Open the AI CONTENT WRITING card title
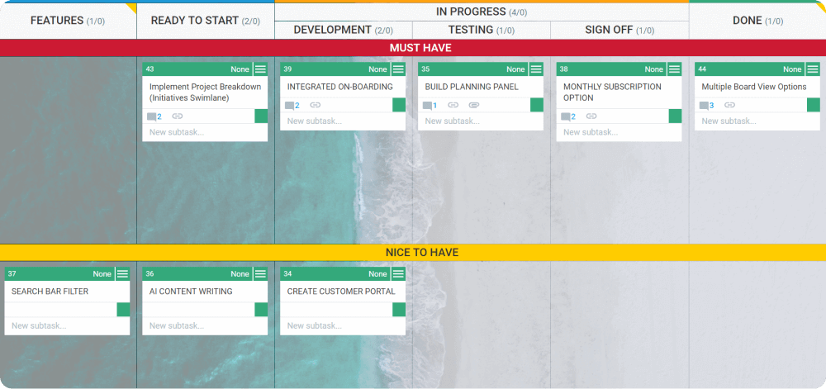The width and height of the screenshot is (826, 389). [x=191, y=292]
